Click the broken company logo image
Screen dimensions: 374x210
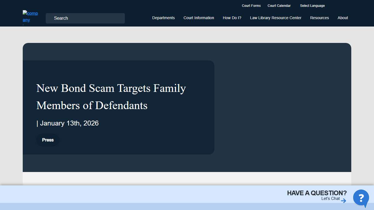point(30,17)
